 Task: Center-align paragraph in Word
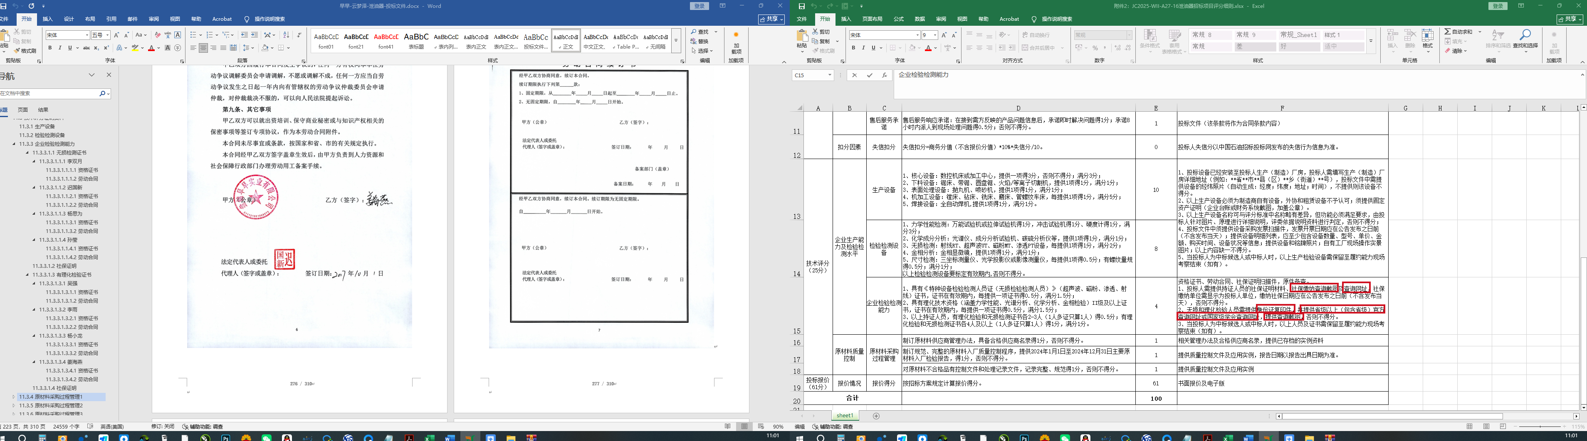click(203, 48)
